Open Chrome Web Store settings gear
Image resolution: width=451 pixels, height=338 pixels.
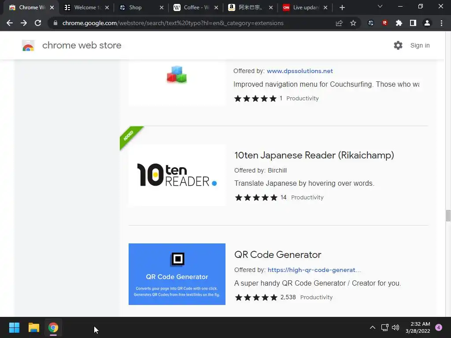tap(398, 45)
